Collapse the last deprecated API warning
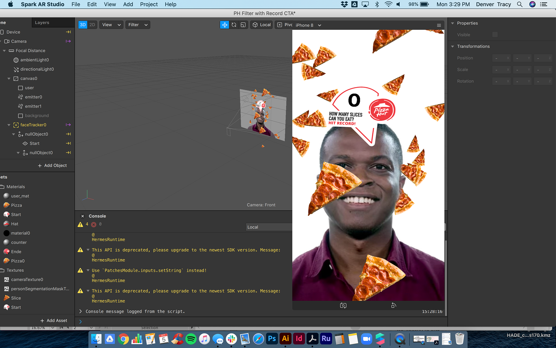The height and width of the screenshot is (348, 556). coord(88,291)
